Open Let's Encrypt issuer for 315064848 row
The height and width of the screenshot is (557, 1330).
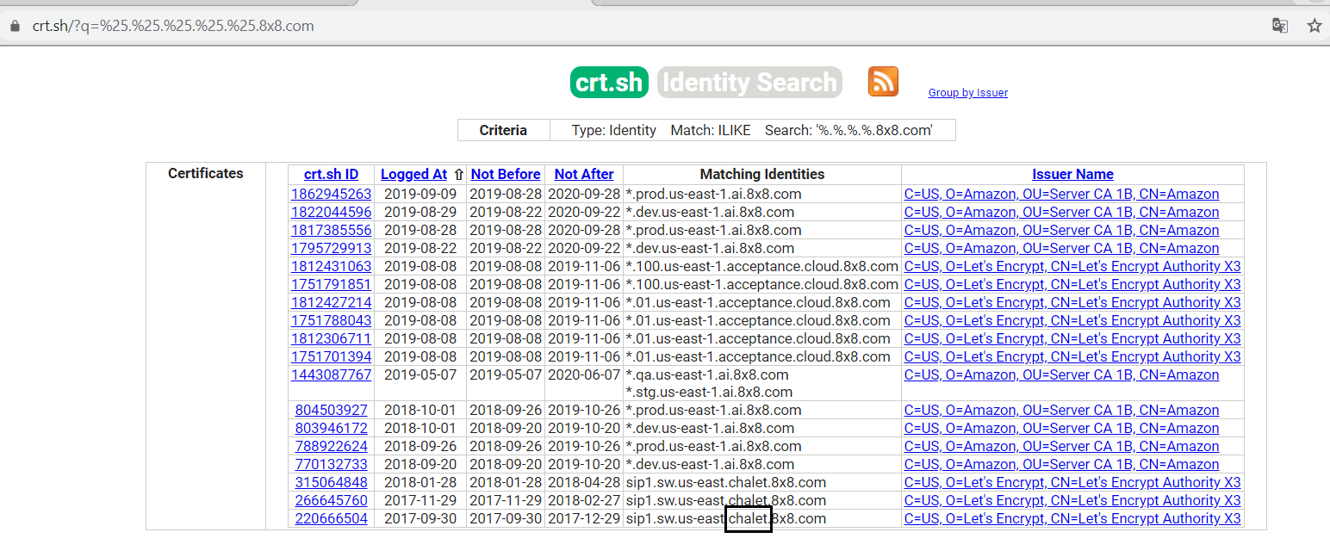pos(1072,482)
